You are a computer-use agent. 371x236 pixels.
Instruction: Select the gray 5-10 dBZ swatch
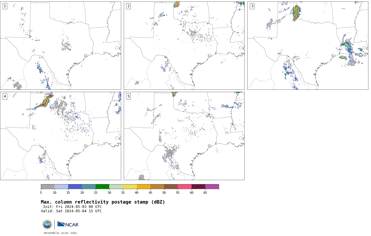48,186
